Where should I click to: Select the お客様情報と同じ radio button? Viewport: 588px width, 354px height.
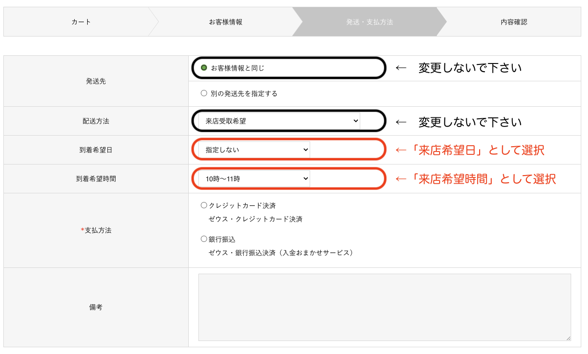(204, 68)
